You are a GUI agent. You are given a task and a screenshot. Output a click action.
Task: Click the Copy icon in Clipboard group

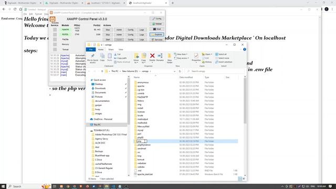pyautogui.click(x=102, y=56)
